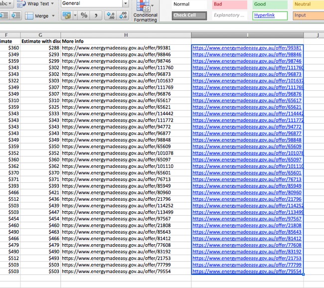The width and height of the screenshot is (324, 288).
Task: Apply the Explanatory cell style
Action: click(230, 15)
